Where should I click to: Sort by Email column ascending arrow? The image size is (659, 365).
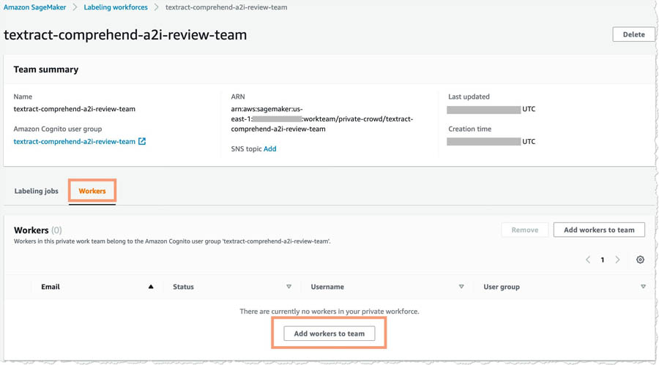150,287
